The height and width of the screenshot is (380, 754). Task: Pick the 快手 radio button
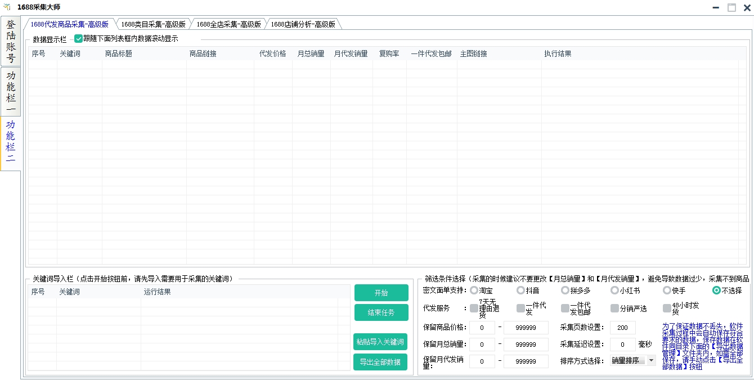pyautogui.click(x=667, y=290)
